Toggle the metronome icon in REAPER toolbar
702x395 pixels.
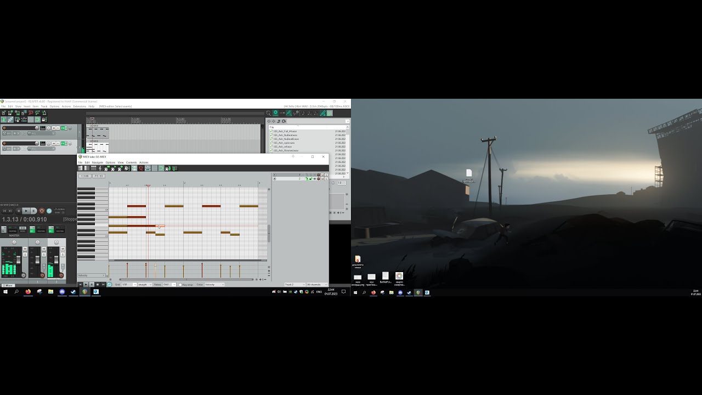(44, 112)
